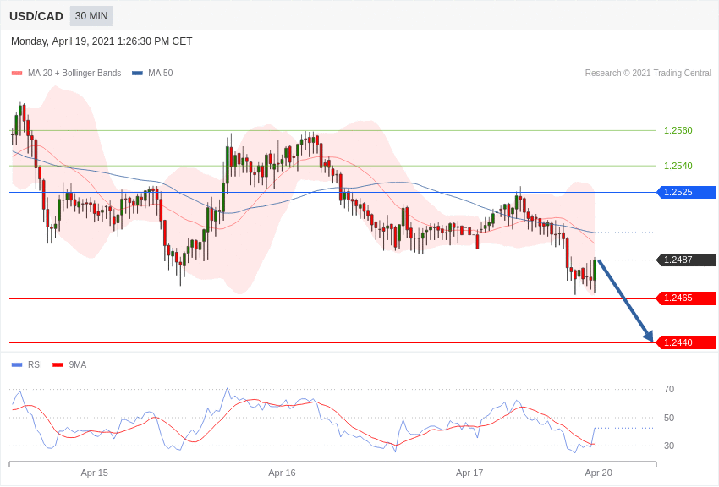Click the 9MA legend label

pyautogui.click(x=78, y=364)
